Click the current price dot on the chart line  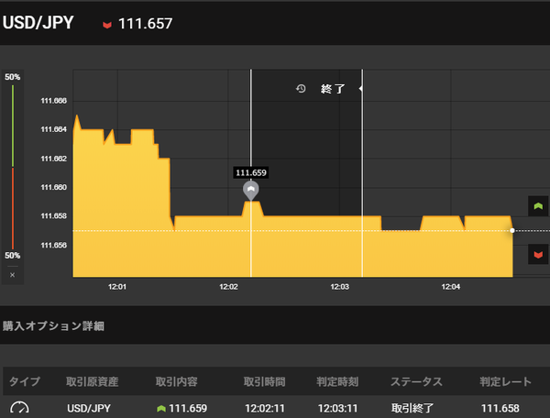(x=512, y=230)
